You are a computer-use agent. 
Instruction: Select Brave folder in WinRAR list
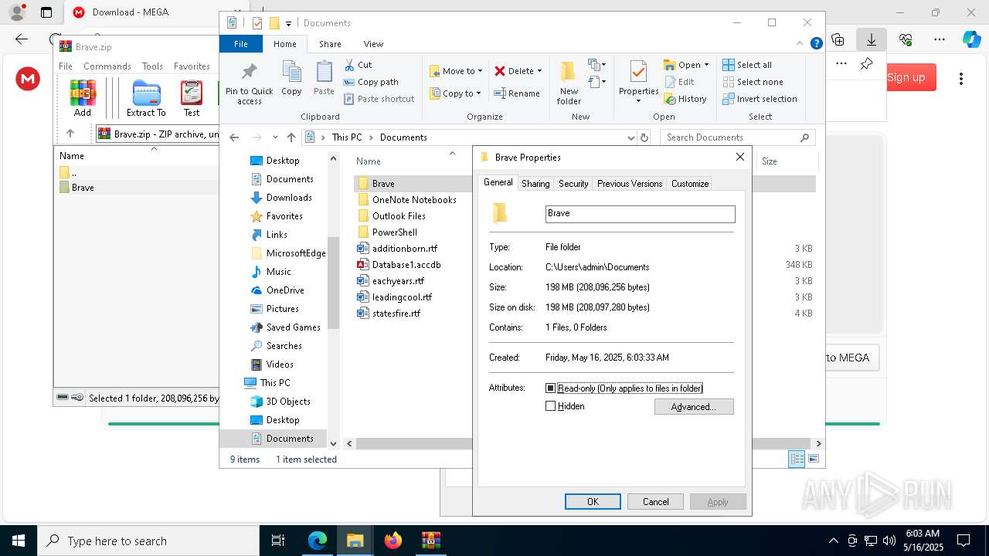[x=83, y=188]
